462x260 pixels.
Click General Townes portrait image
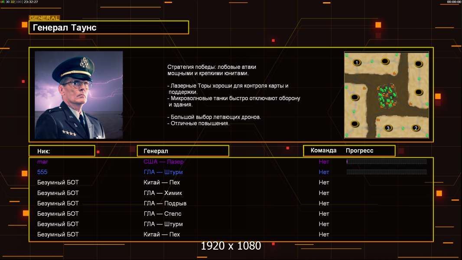[79, 95]
